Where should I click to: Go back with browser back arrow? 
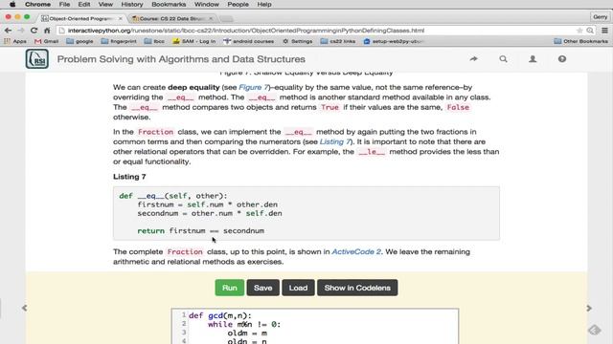click(8, 31)
